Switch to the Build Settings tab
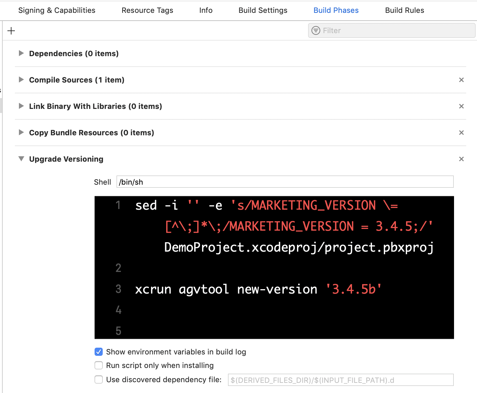Image resolution: width=477 pixels, height=393 pixels. (263, 10)
